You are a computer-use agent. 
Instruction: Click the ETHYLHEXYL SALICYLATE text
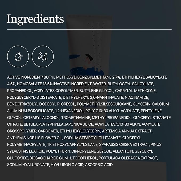144,77
